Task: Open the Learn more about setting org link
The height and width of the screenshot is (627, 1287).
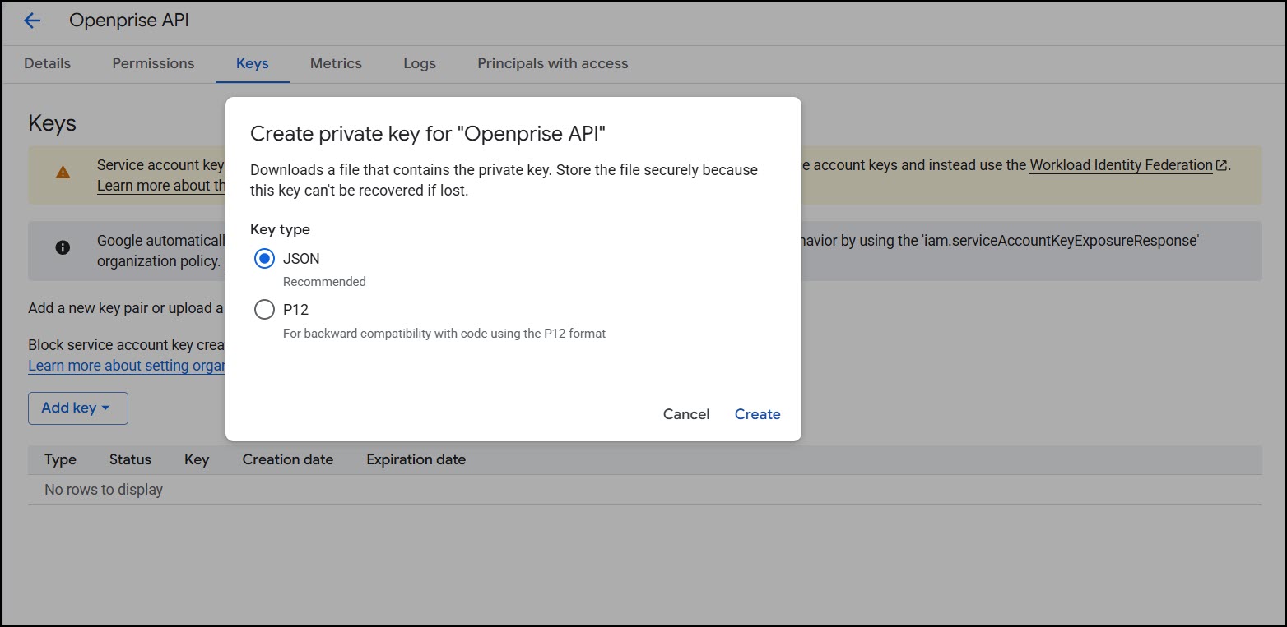Action: (x=127, y=366)
